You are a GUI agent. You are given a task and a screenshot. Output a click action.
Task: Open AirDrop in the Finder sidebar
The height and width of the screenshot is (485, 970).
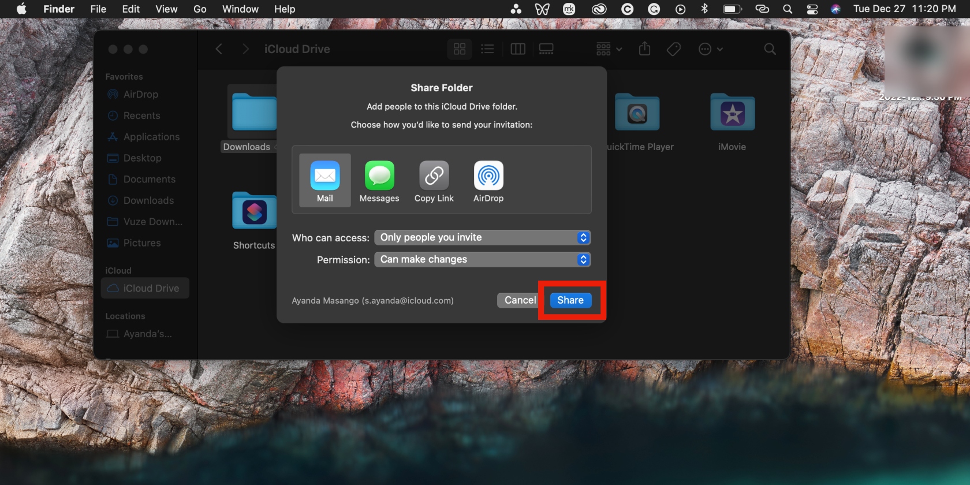coord(133,94)
